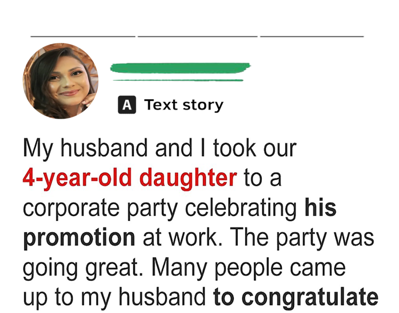Click the bold phrase "to congratulate"

pos(296,297)
